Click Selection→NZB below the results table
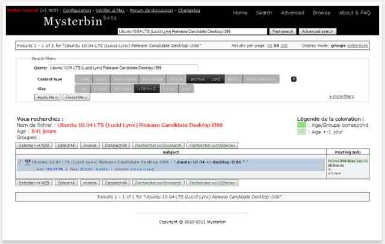This screenshot has height=244, width=385. click(x=34, y=183)
